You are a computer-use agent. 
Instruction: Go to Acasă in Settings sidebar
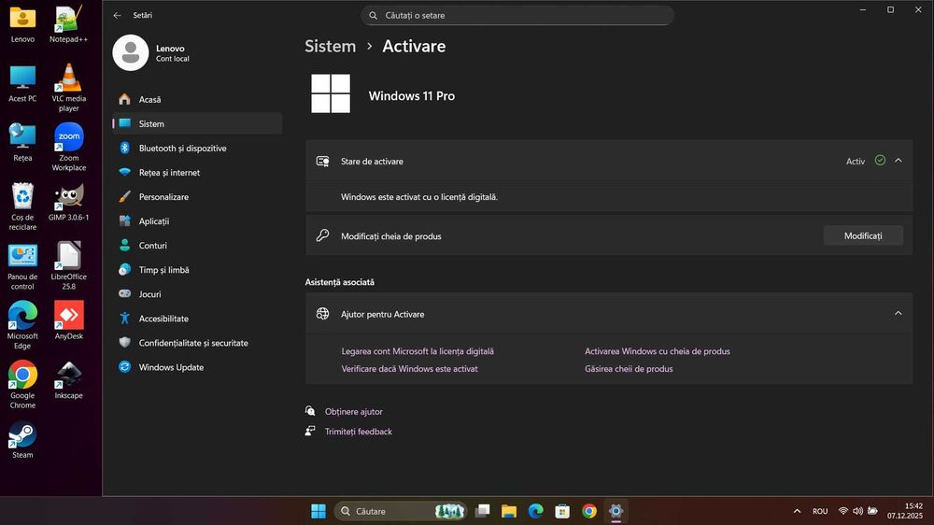(197, 100)
